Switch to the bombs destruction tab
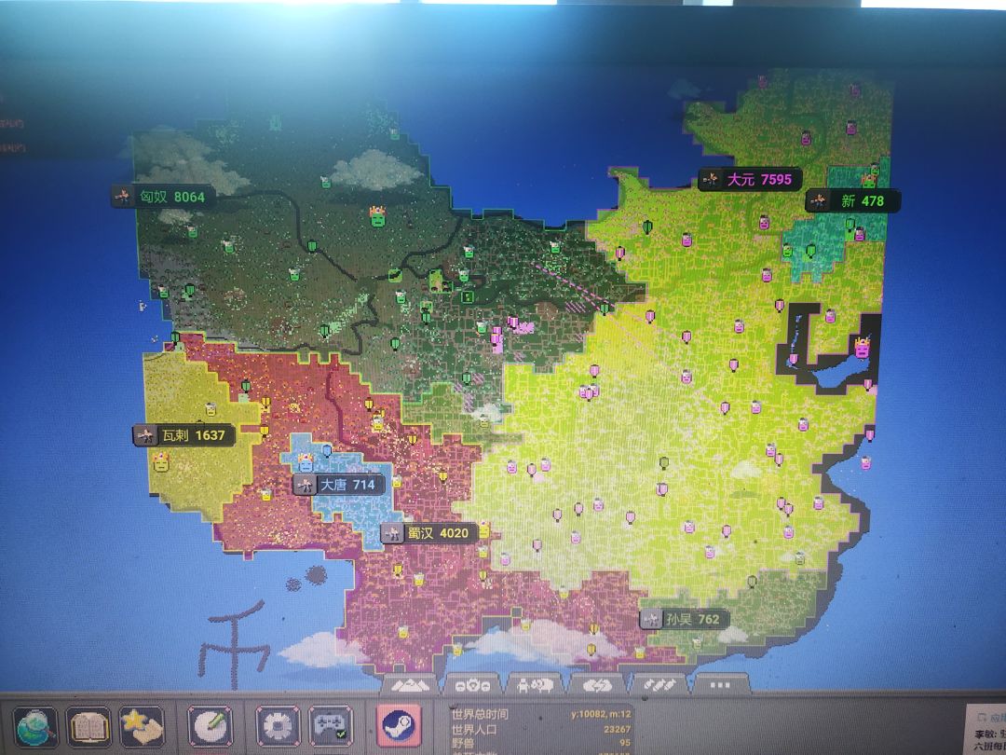The image size is (1006, 755). coord(659,685)
